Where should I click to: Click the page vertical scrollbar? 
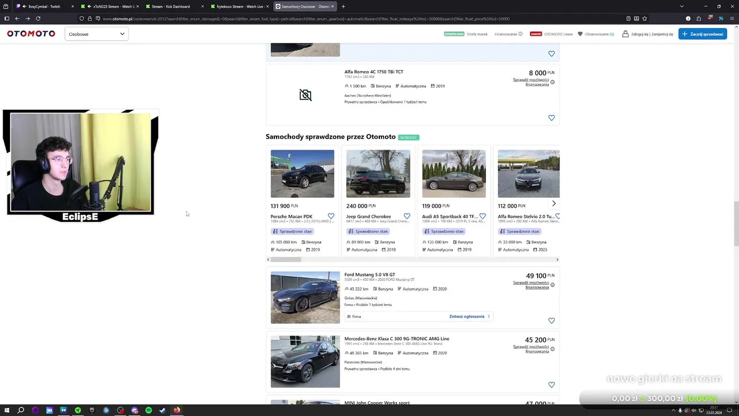(736, 224)
